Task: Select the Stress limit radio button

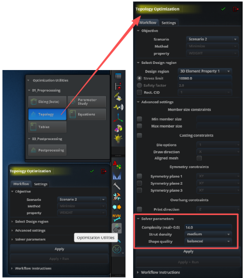Action: pyautogui.click(x=140, y=78)
